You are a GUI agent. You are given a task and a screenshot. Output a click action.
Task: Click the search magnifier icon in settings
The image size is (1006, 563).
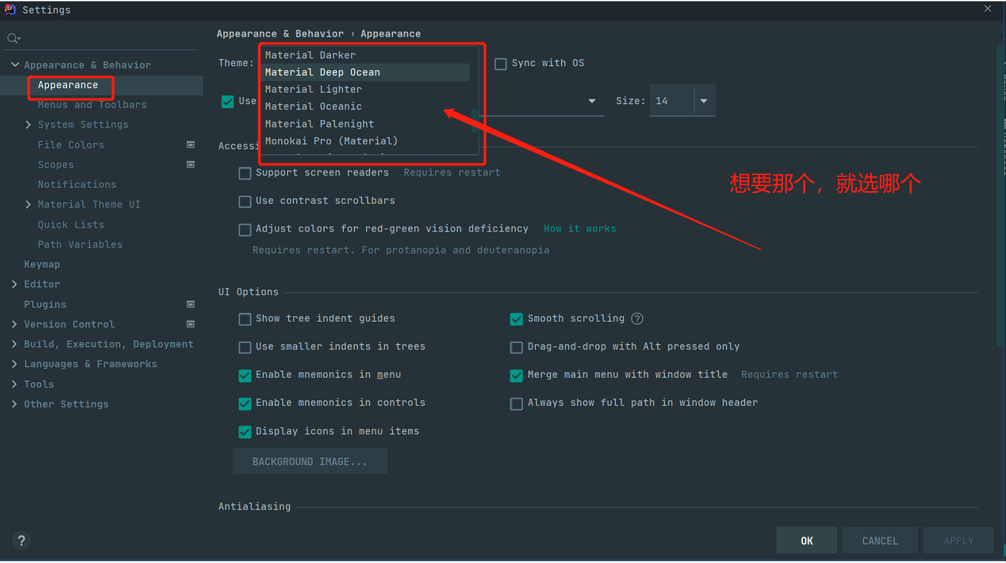coord(14,39)
